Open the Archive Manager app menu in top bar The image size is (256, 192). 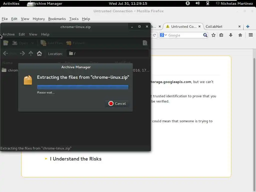44,3
